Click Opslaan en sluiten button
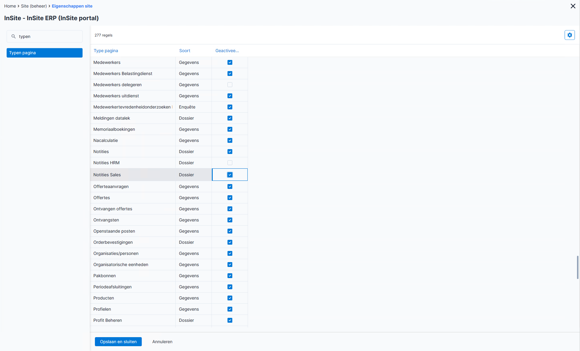 tap(118, 342)
